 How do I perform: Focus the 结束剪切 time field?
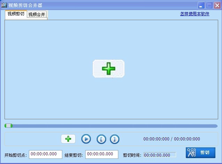pos(102,154)
